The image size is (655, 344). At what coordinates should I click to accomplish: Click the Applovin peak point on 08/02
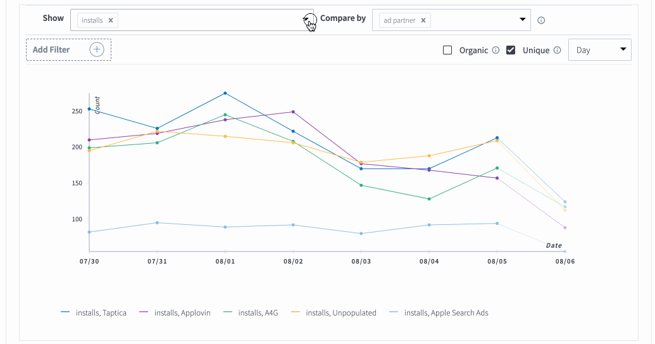293,112
